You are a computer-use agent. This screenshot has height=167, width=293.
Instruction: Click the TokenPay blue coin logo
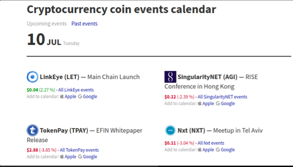coord(33,130)
